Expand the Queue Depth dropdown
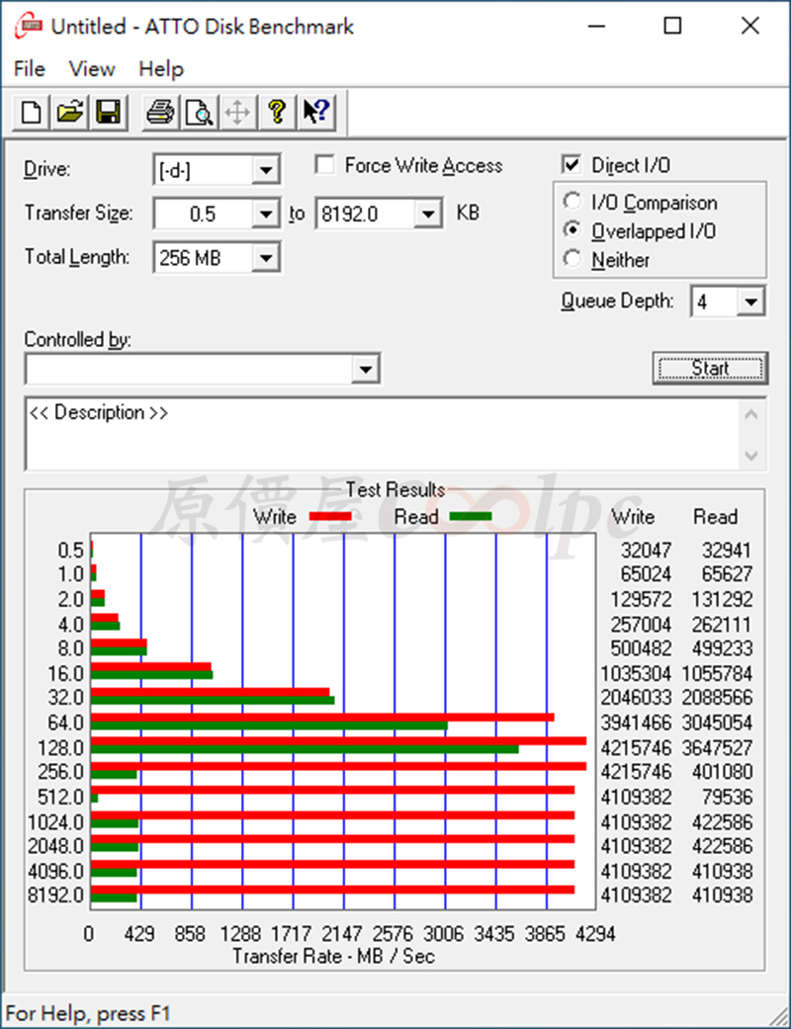791x1029 pixels. click(750, 301)
